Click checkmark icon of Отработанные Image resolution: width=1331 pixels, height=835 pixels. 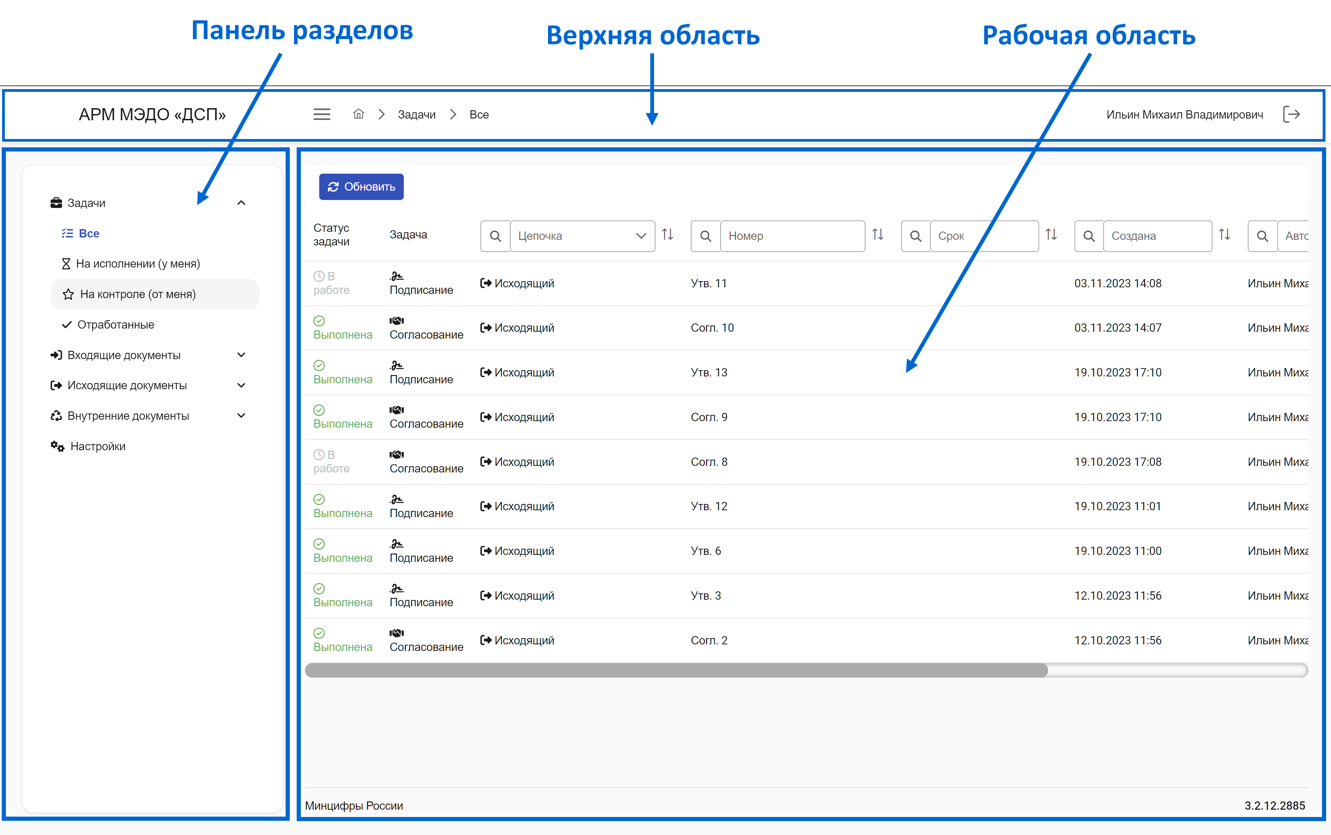pos(67,325)
